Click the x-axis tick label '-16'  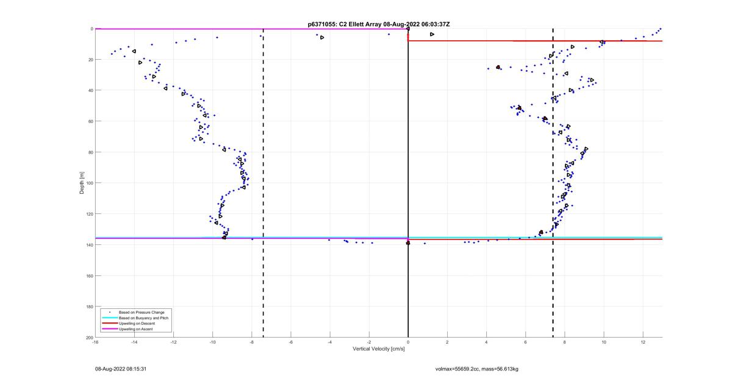pyautogui.click(x=95, y=342)
